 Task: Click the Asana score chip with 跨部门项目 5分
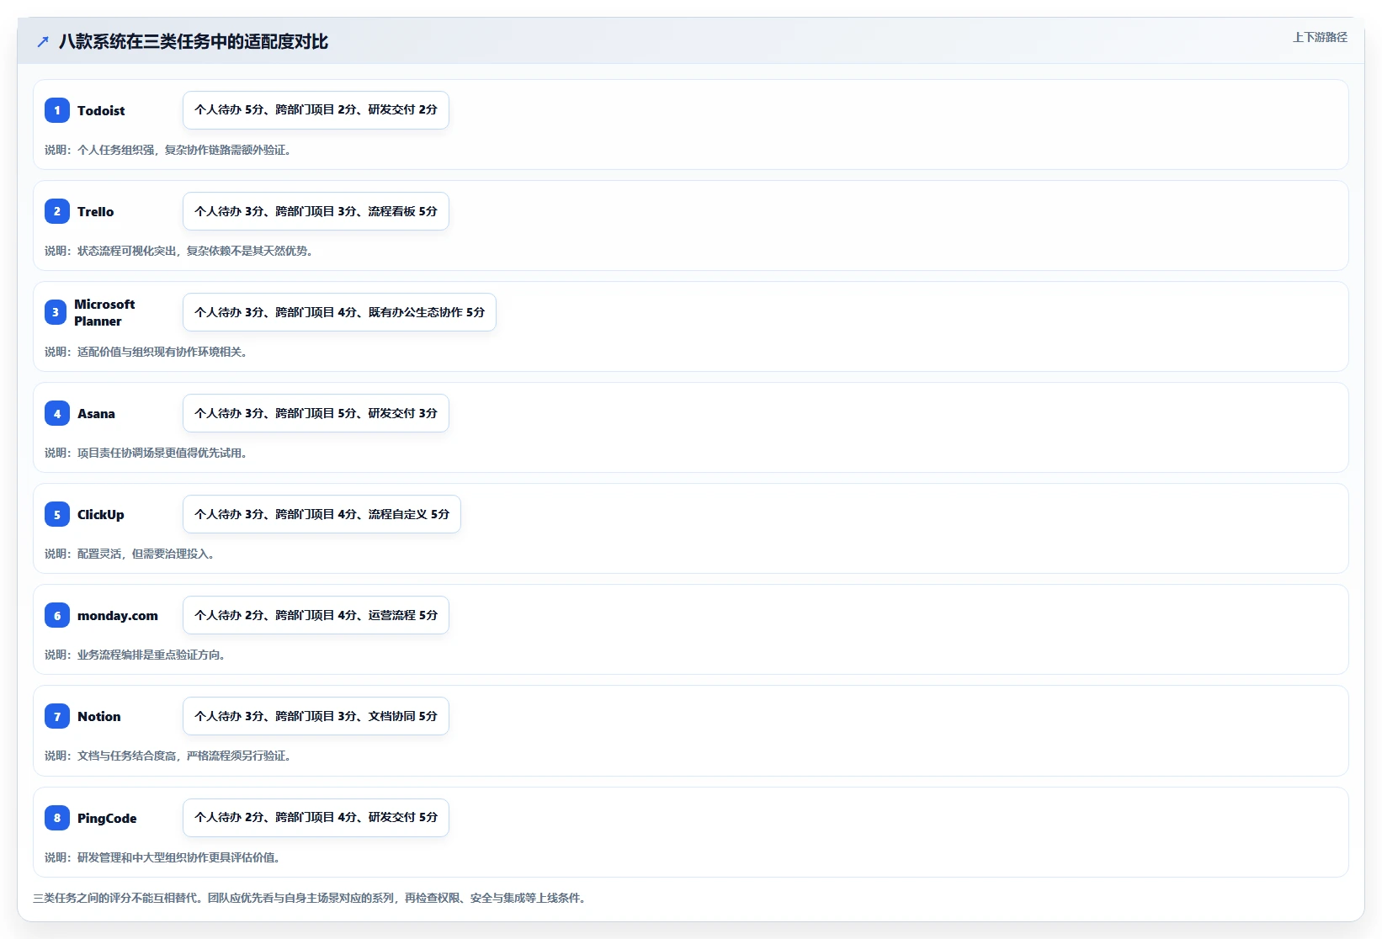[316, 413]
